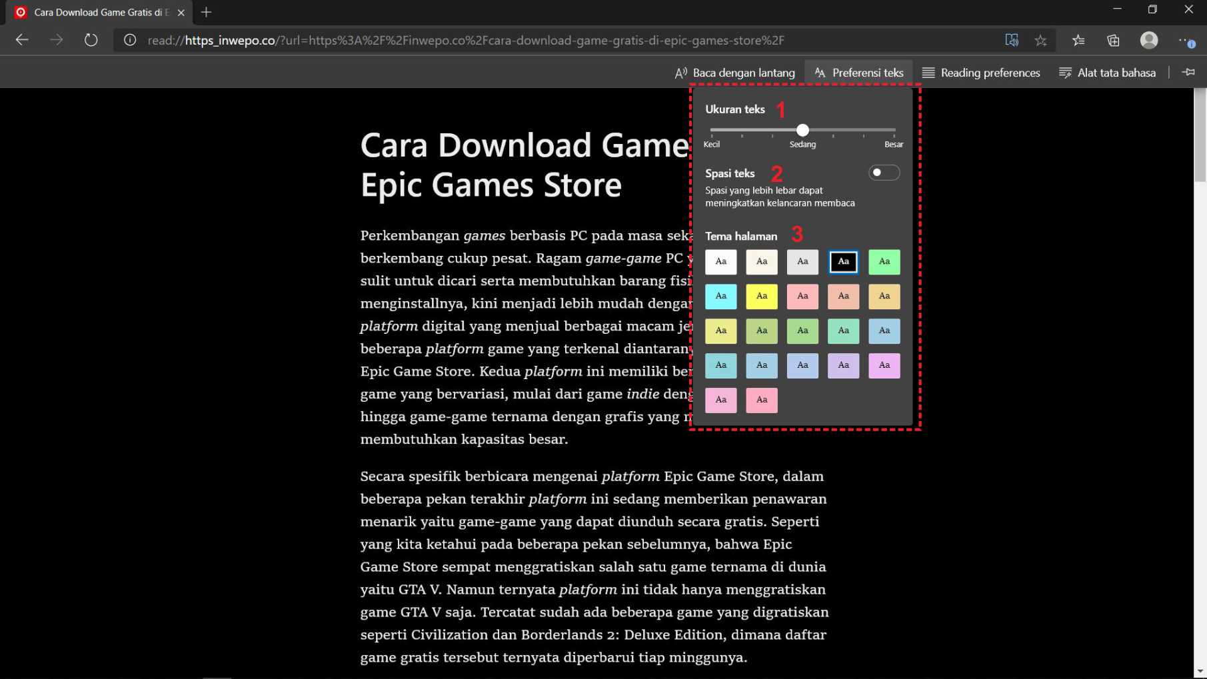
Task: Open Reading preferences menu
Action: (x=980, y=73)
